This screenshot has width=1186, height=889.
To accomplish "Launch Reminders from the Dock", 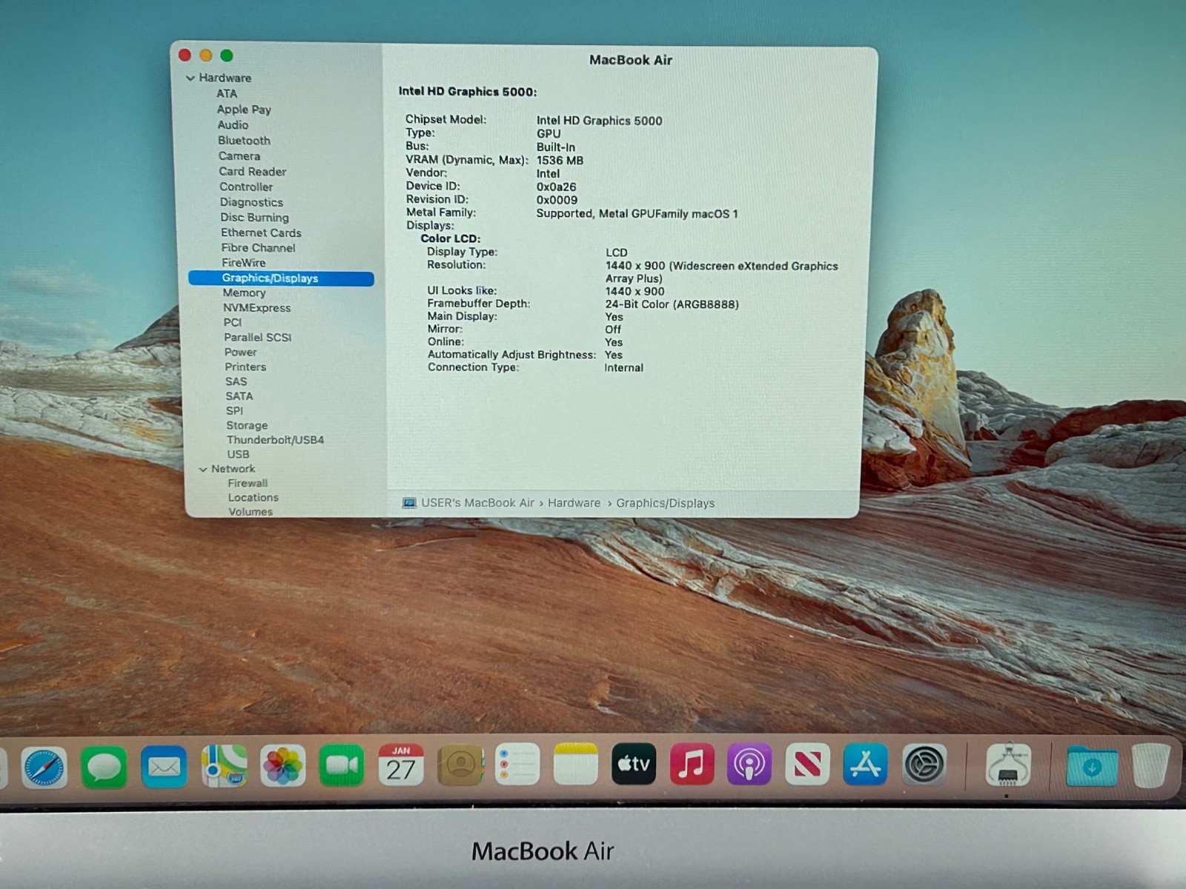I will click(x=517, y=764).
